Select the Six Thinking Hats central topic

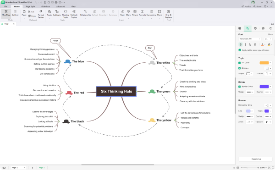pos(116,91)
